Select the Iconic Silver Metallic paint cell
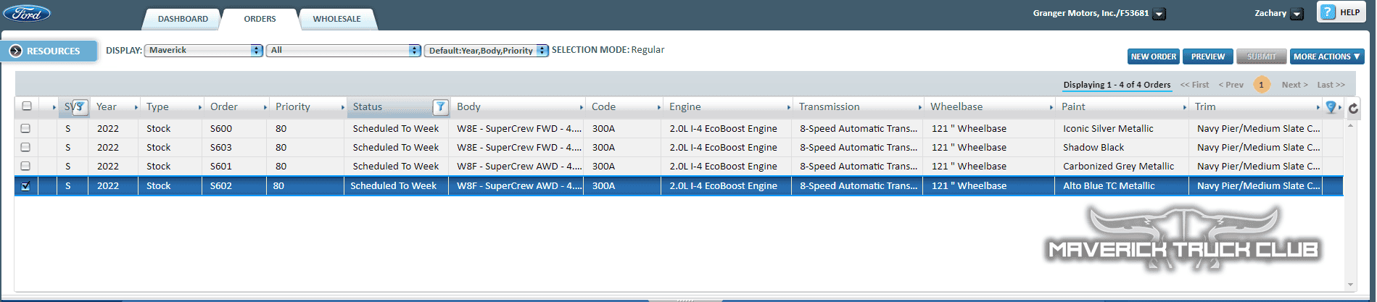Viewport: 1377px width, 302px height. (1108, 128)
